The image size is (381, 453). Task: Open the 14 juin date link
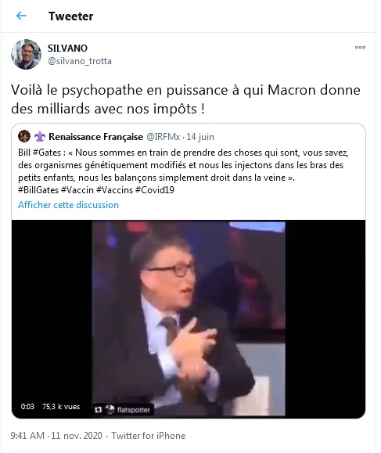[x=200, y=137]
